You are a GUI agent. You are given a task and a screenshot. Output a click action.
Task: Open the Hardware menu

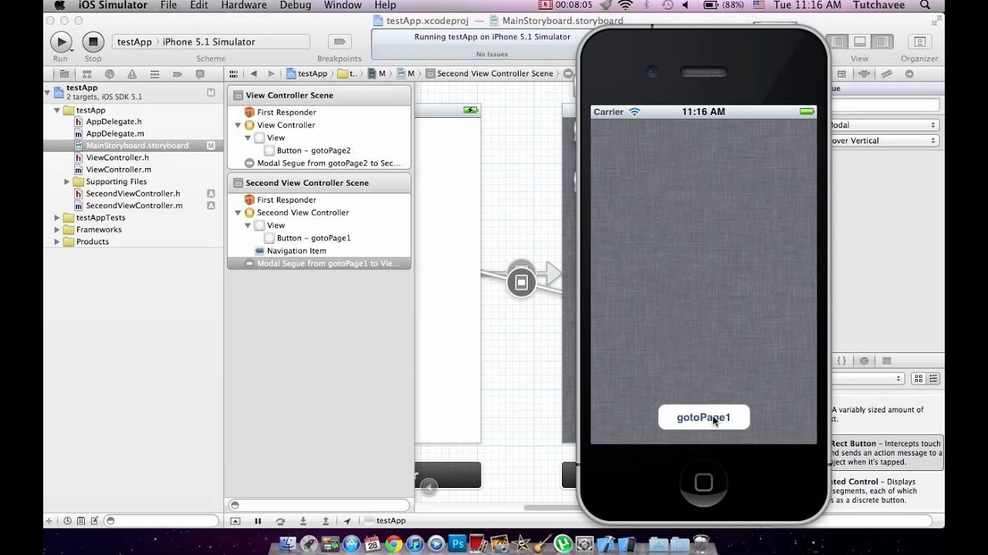pos(244,5)
